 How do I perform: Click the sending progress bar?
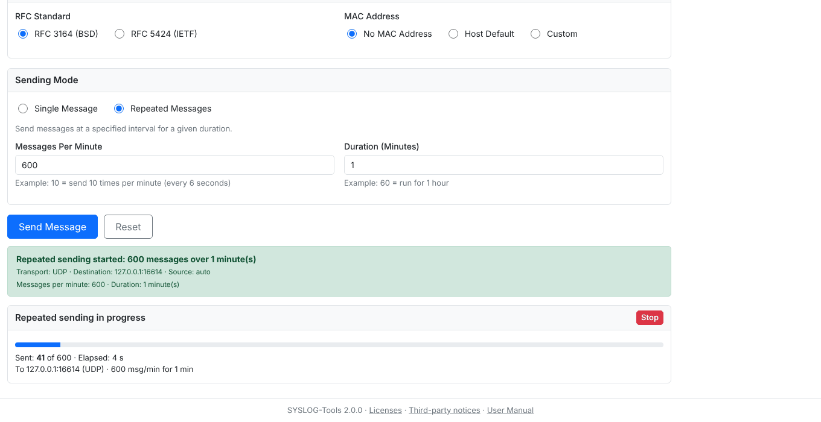[x=339, y=345]
